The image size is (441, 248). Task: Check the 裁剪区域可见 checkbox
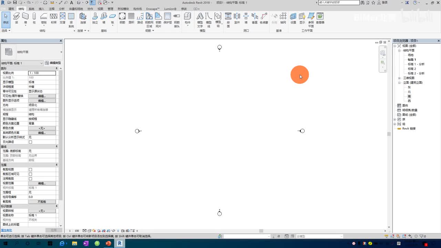pos(30,174)
